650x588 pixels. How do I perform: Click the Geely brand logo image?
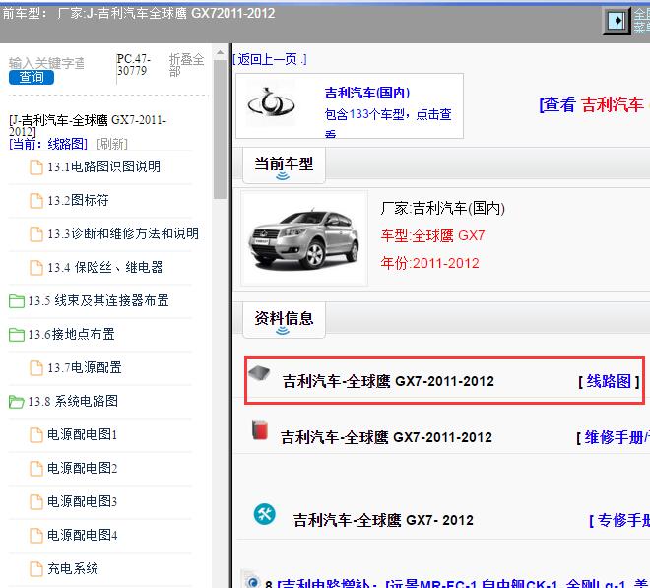pos(271,105)
